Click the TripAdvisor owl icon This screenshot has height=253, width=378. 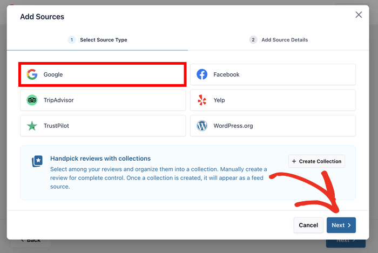point(32,100)
